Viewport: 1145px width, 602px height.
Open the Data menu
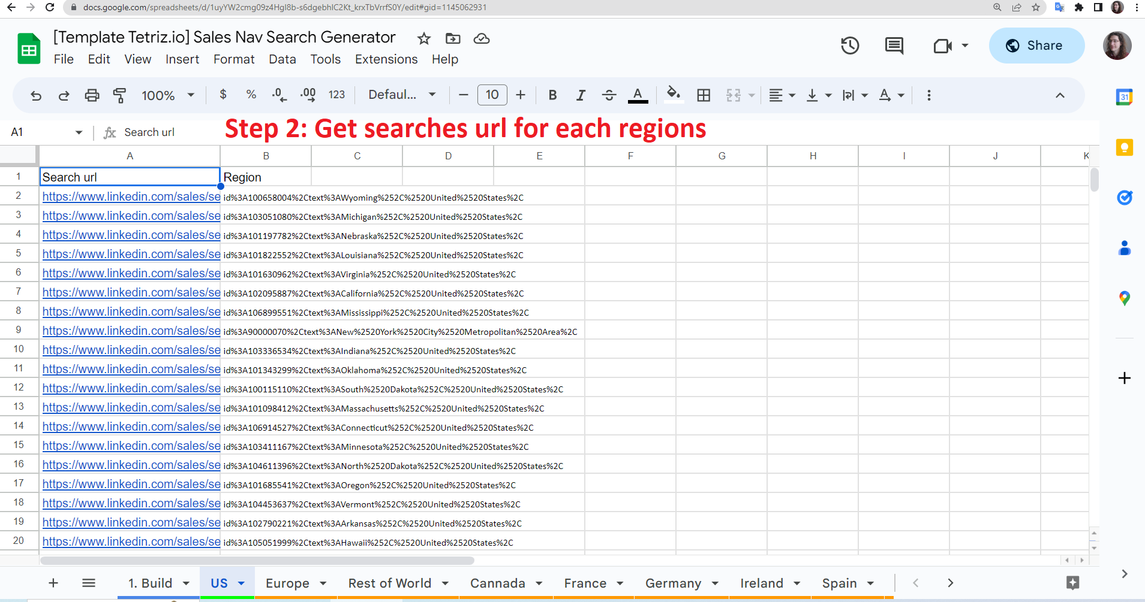(283, 59)
